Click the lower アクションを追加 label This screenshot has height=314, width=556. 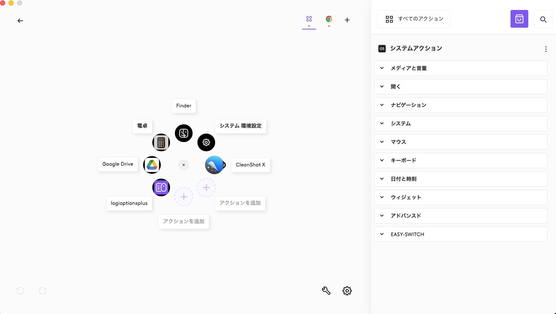coord(184,221)
